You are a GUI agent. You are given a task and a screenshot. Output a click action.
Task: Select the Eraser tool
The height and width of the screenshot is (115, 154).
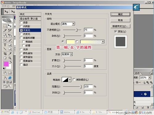(x=5, y=40)
